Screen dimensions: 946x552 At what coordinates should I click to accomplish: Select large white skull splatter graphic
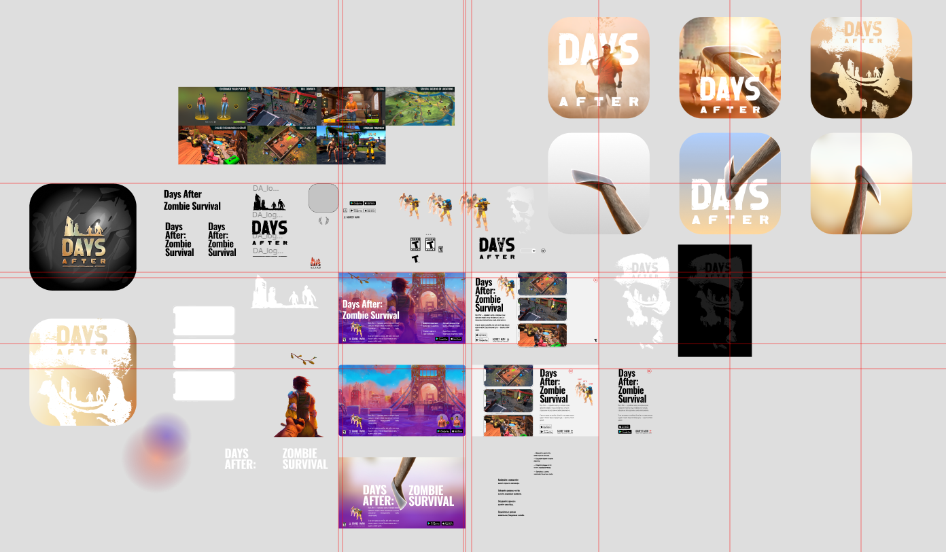coord(643,300)
